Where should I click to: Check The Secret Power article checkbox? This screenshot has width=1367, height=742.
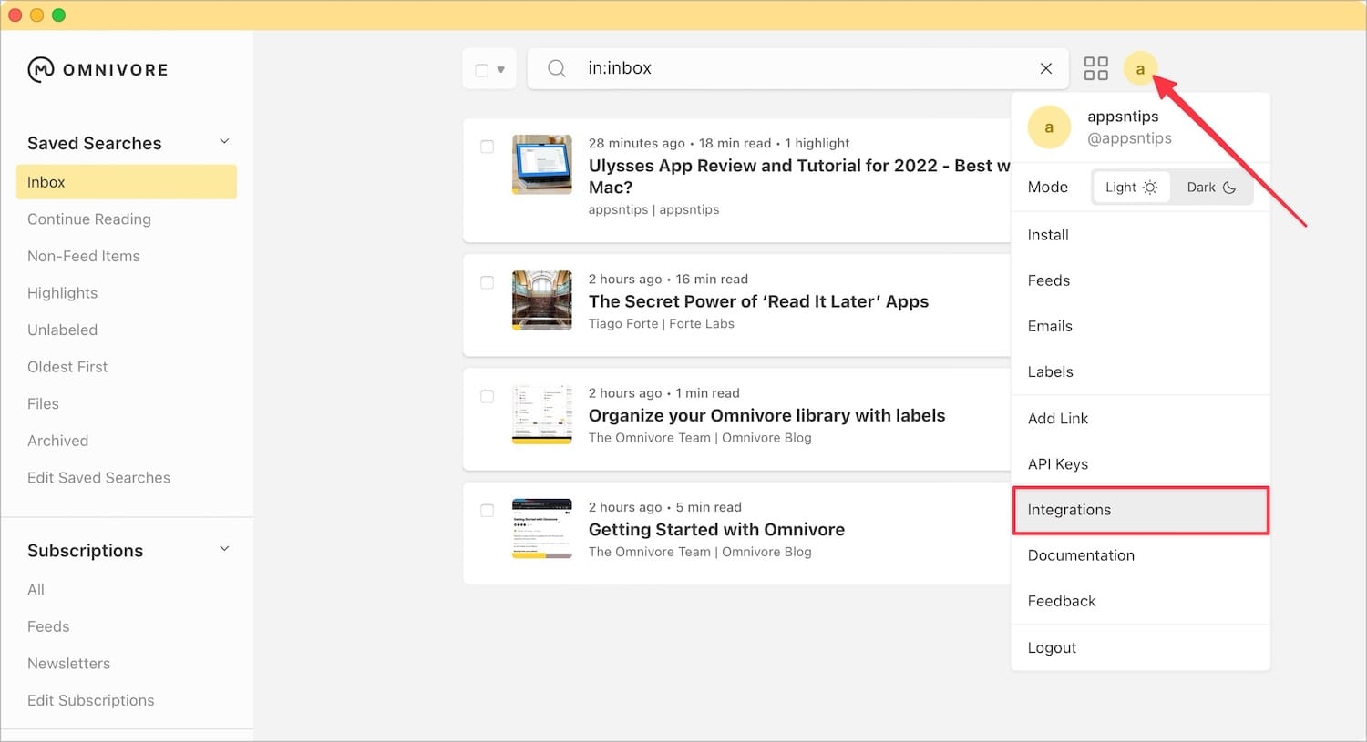click(x=488, y=282)
